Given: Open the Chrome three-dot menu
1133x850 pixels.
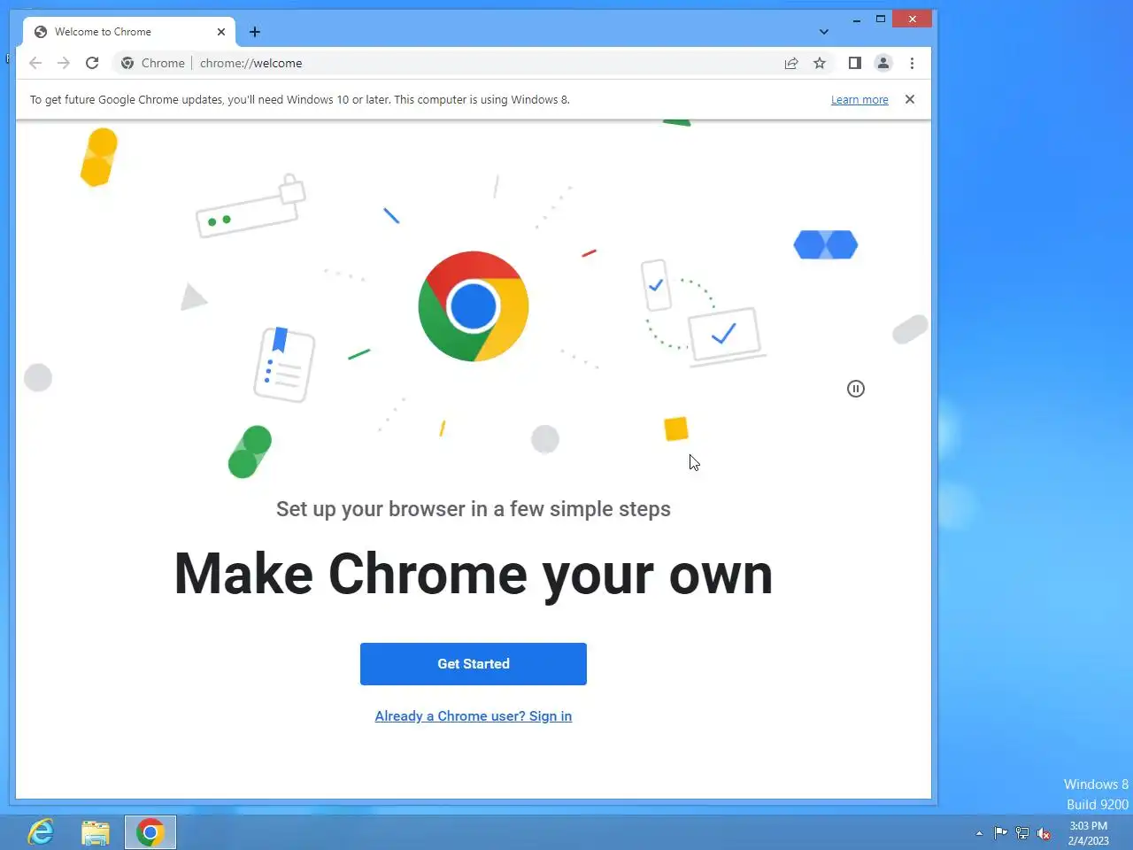Looking at the screenshot, I should click(912, 63).
